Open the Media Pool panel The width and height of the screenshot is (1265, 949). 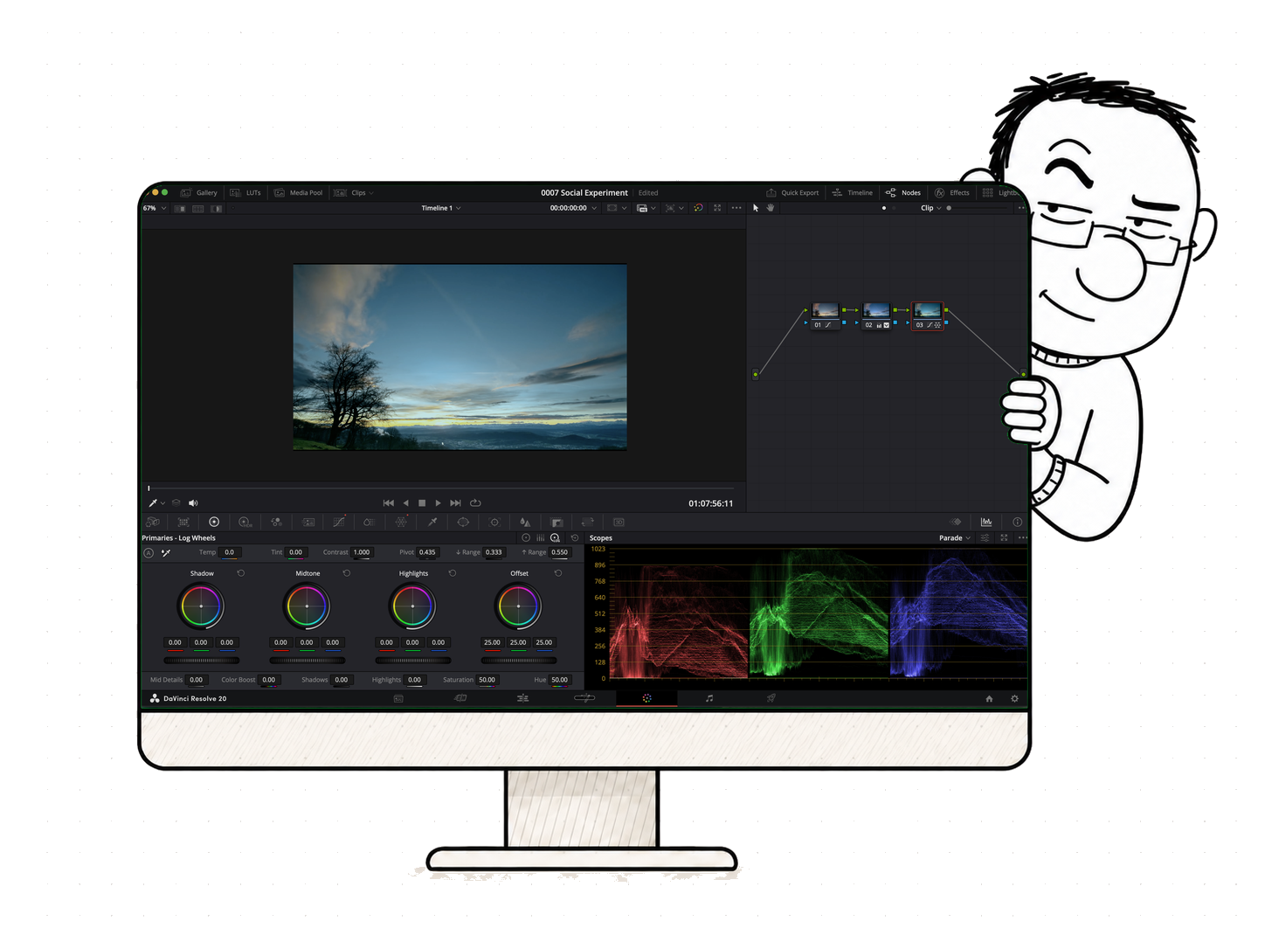pyautogui.click(x=299, y=192)
